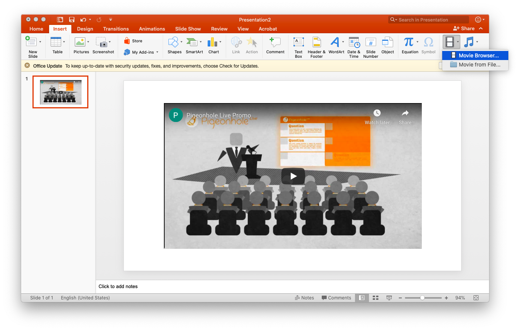Click the Undo arrow icon
The width and height of the screenshot is (517, 330).
coord(83,20)
